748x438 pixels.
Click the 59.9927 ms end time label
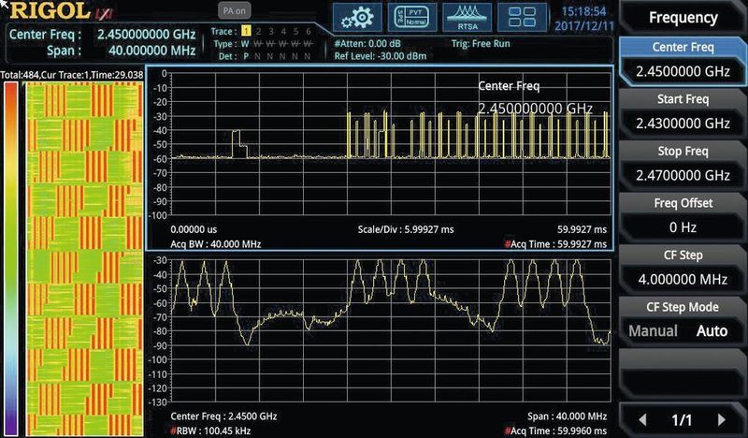582,229
